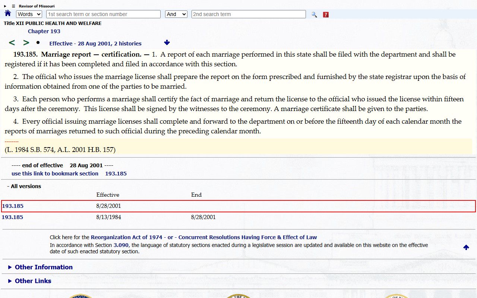Run search with the magnifier icon
Image resolution: width=477 pixels, height=298 pixels.
(314, 15)
